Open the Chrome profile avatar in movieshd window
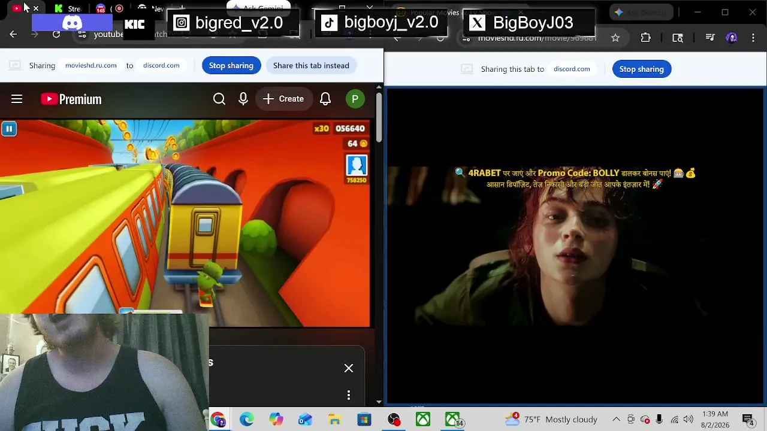 [732, 38]
